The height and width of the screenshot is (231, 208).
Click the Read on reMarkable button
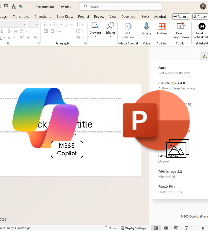pos(201,31)
